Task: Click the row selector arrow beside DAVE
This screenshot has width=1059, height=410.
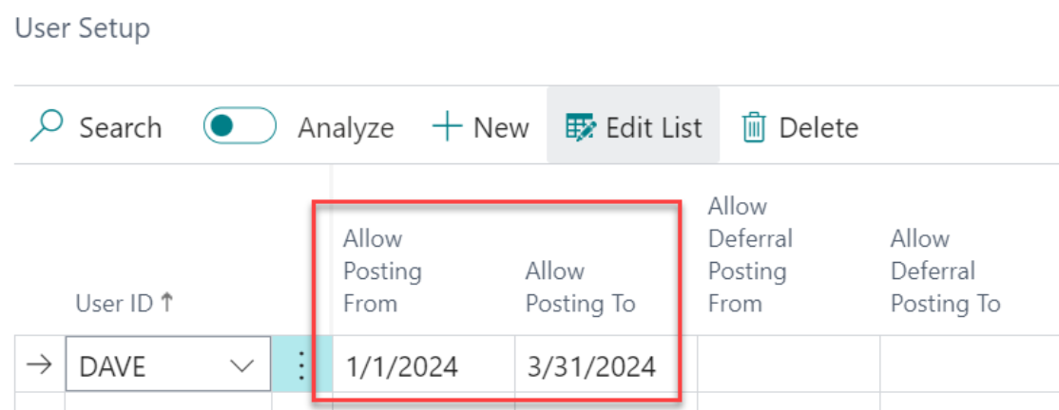Action: coord(42,366)
